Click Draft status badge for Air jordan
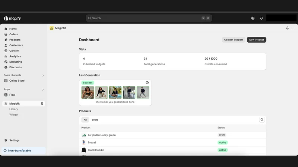 [222, 135]
